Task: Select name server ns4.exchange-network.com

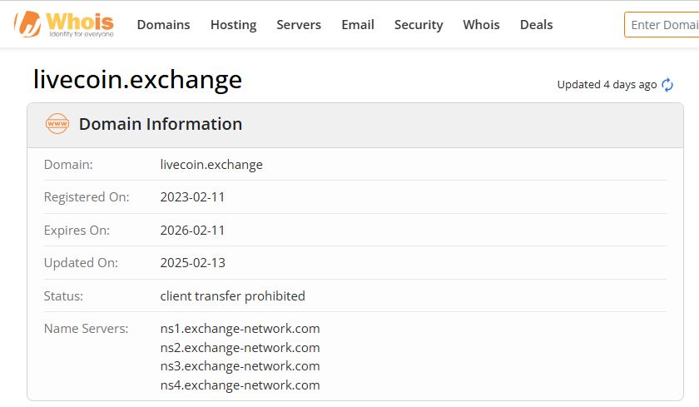Action: coord(240,385)
